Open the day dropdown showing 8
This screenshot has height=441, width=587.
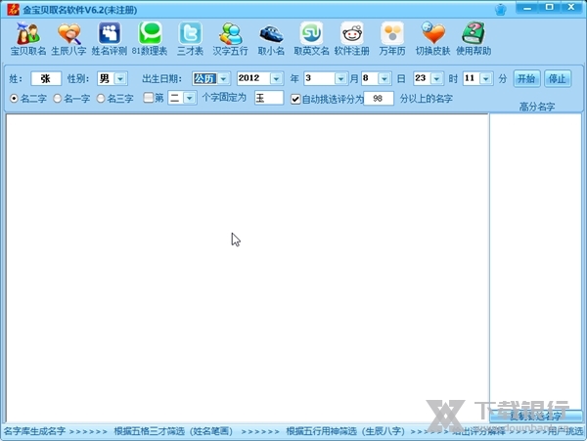click(x=384, y=78)
